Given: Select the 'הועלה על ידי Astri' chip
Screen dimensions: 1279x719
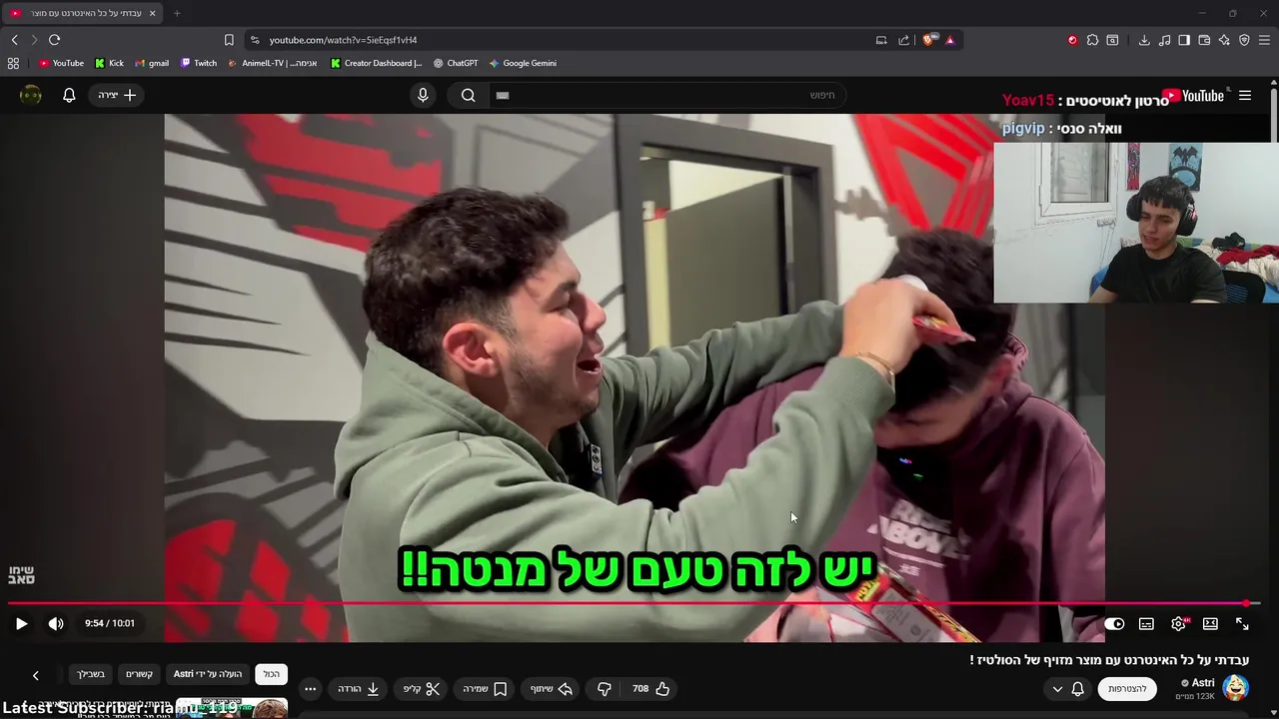Looking at the screenshot, I should [208, 674].
